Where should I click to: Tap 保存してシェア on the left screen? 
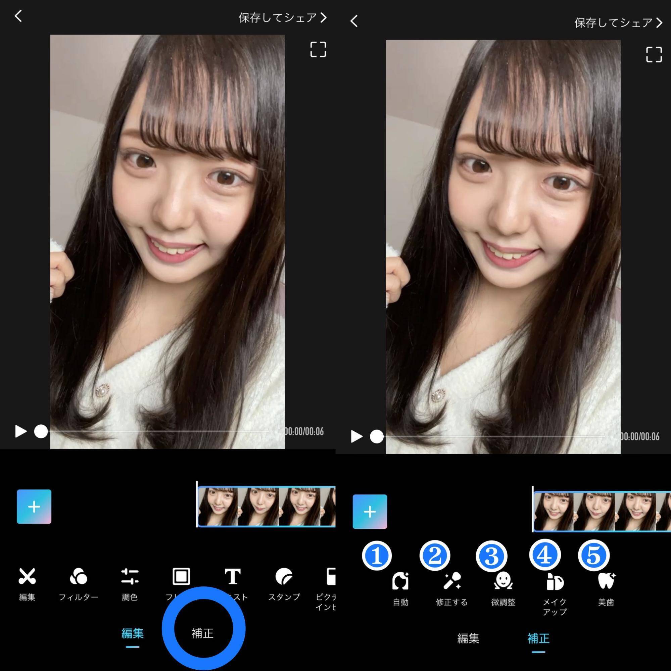click(x=282, y=17)
